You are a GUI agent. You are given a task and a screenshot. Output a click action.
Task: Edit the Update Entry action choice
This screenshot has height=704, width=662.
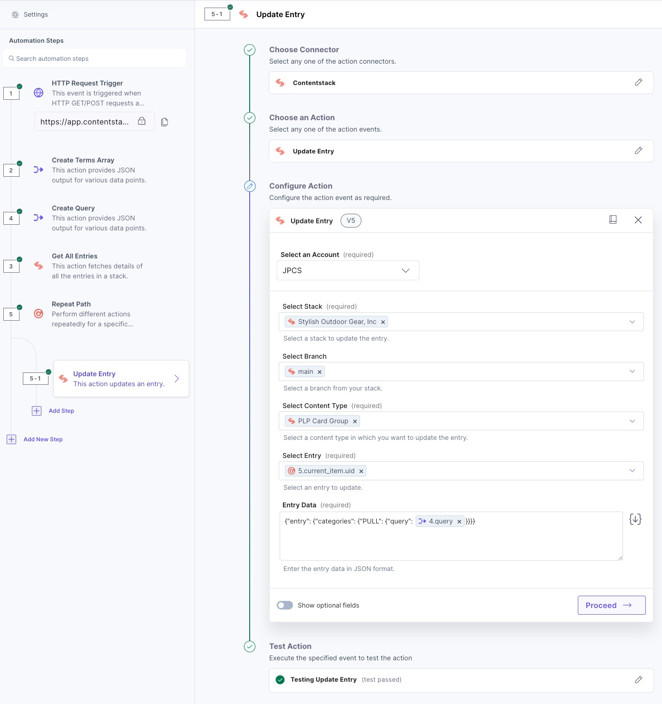[638, 151]
